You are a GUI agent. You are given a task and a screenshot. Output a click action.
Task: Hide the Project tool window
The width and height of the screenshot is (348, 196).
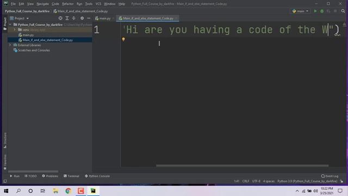click(89, 19)
